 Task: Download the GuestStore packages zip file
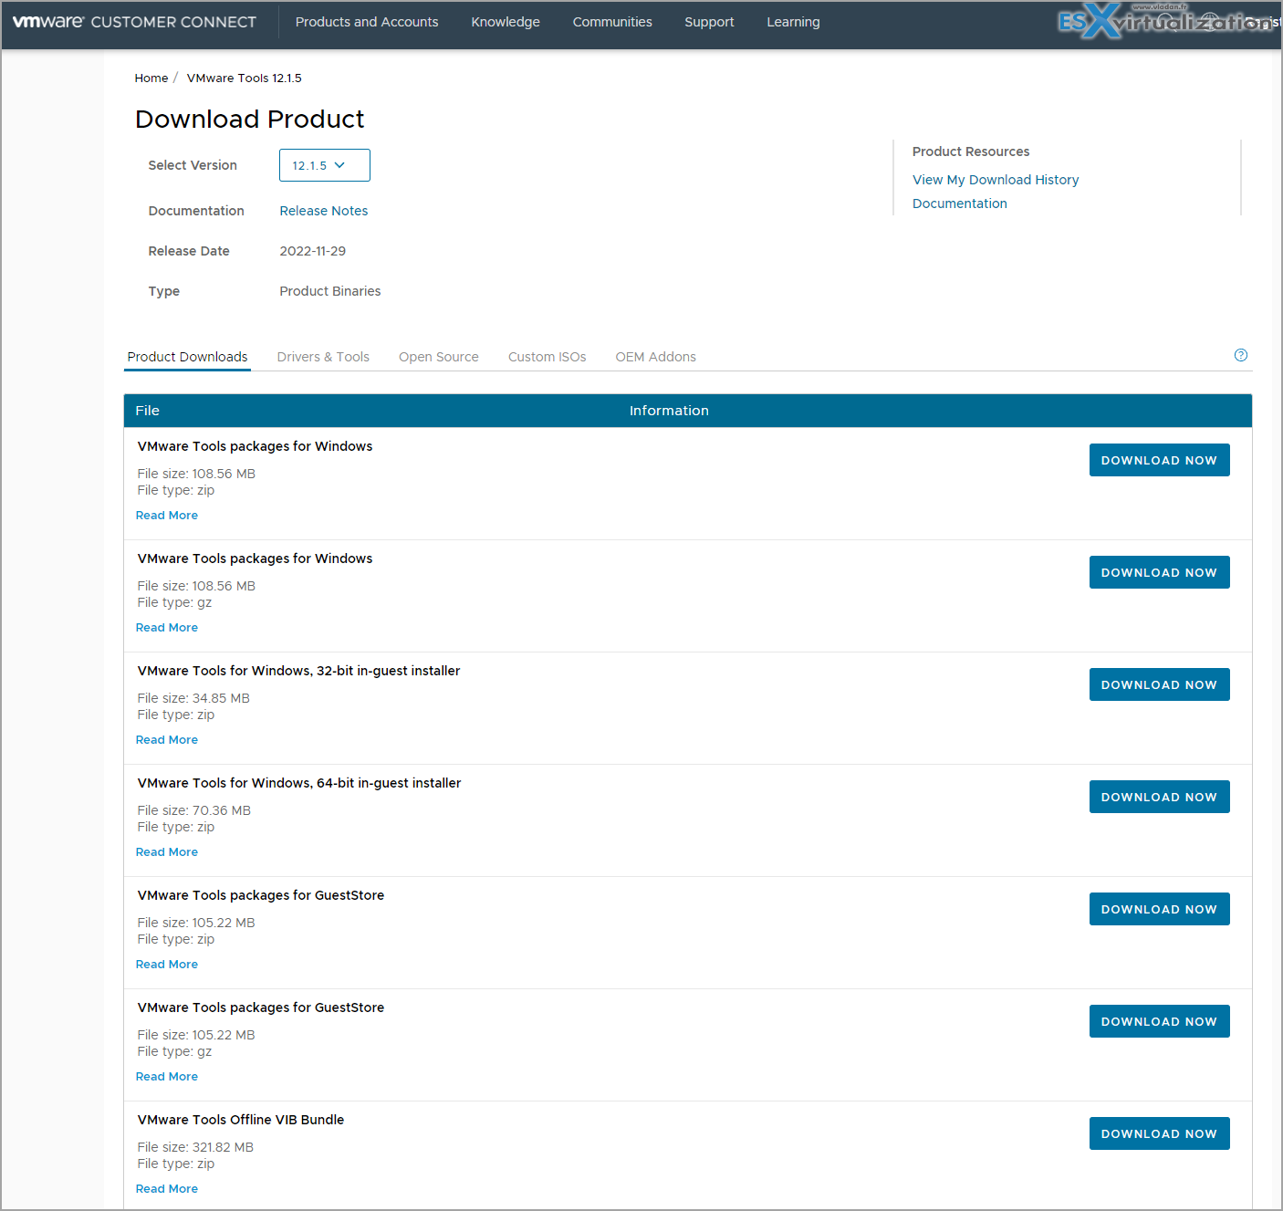pyautogui.click(x=1159, y=909)
